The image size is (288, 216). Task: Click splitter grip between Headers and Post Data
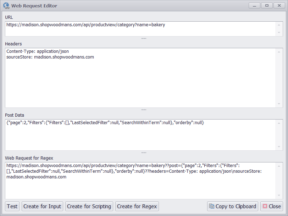144,110
